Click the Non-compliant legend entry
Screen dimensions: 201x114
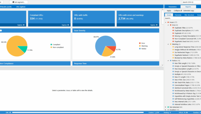pyautogui.click(x=57, y=47)
